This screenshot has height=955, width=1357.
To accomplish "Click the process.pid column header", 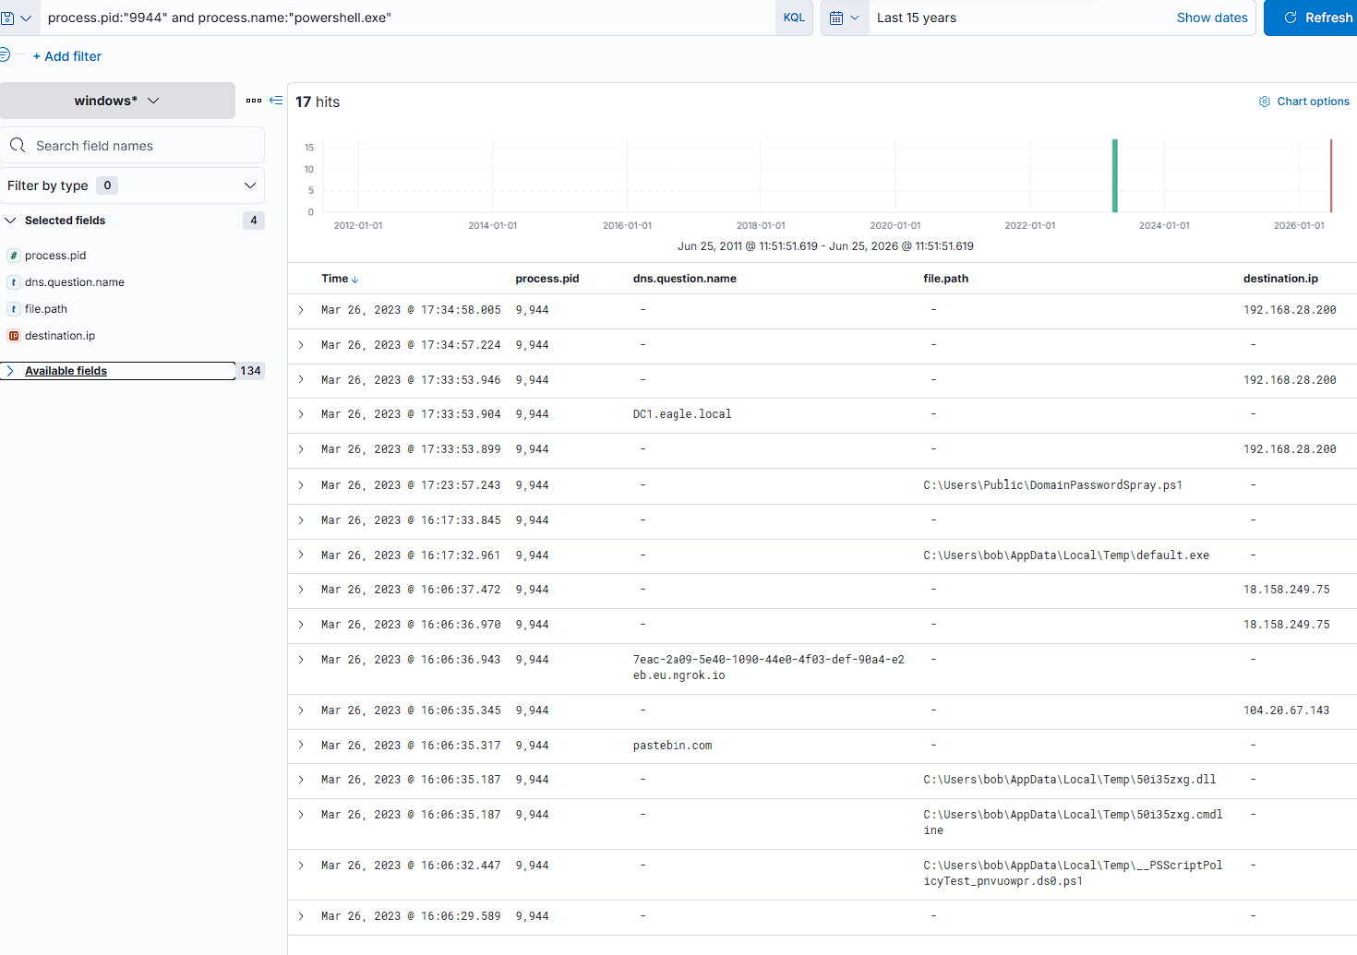I will pyautogui.click(x=547, y=279).
